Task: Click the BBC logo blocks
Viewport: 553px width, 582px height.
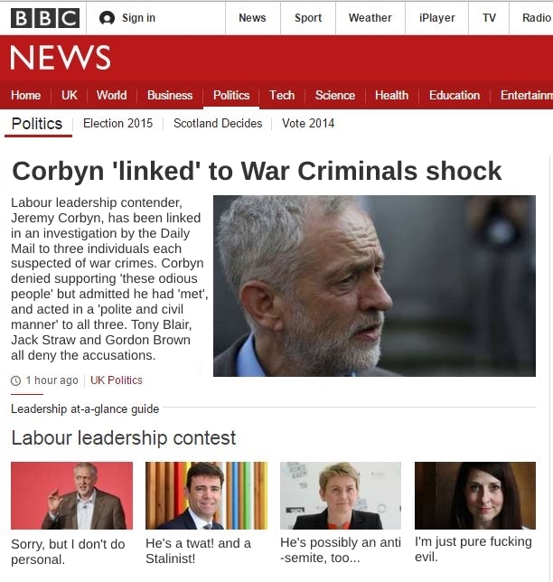Action: tap(45, 18)
